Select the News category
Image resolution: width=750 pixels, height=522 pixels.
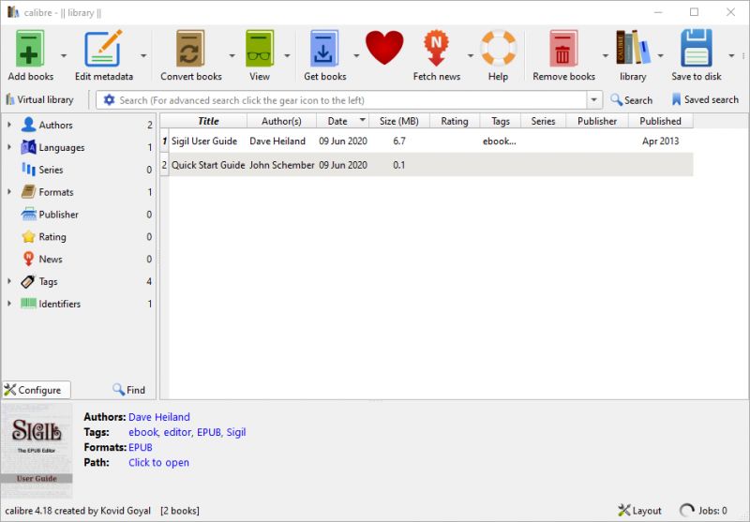click(51, 259)
